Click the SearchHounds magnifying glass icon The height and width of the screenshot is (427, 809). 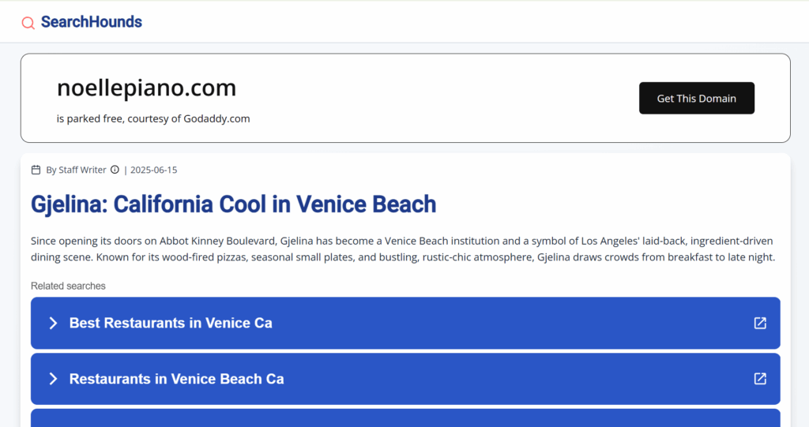(28, 23)
